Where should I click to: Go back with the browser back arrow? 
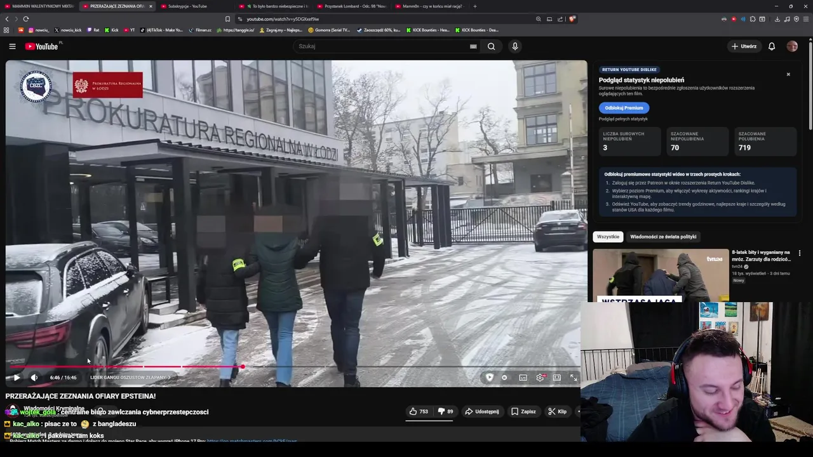[7, 19]
